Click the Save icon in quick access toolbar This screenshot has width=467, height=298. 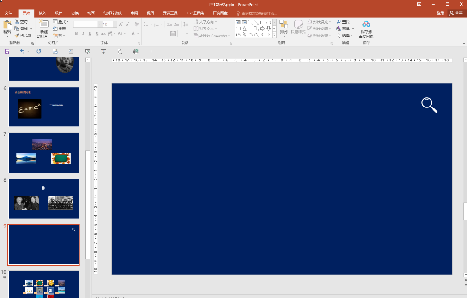[x=7, y=51]
